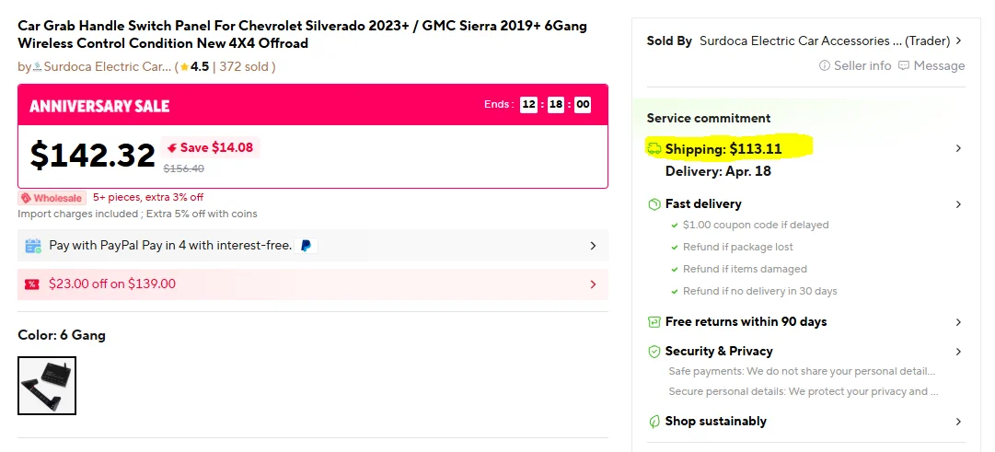Click the Free returns icon
Viewport: 995px width, 452px height.
pyautogui.click(x=654, y=322)
